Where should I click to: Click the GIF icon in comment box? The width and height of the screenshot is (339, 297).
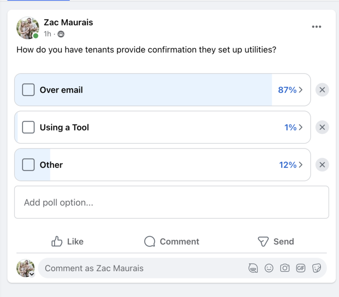tap(301, 268)
